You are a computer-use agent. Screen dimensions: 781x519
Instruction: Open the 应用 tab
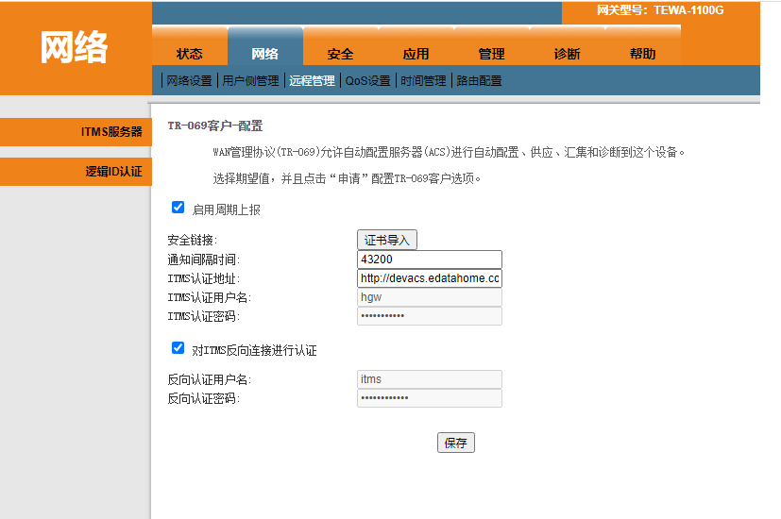pos(416,54)
